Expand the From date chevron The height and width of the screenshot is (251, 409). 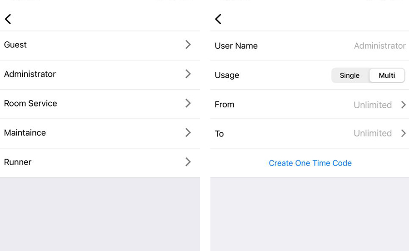[403, 105]
